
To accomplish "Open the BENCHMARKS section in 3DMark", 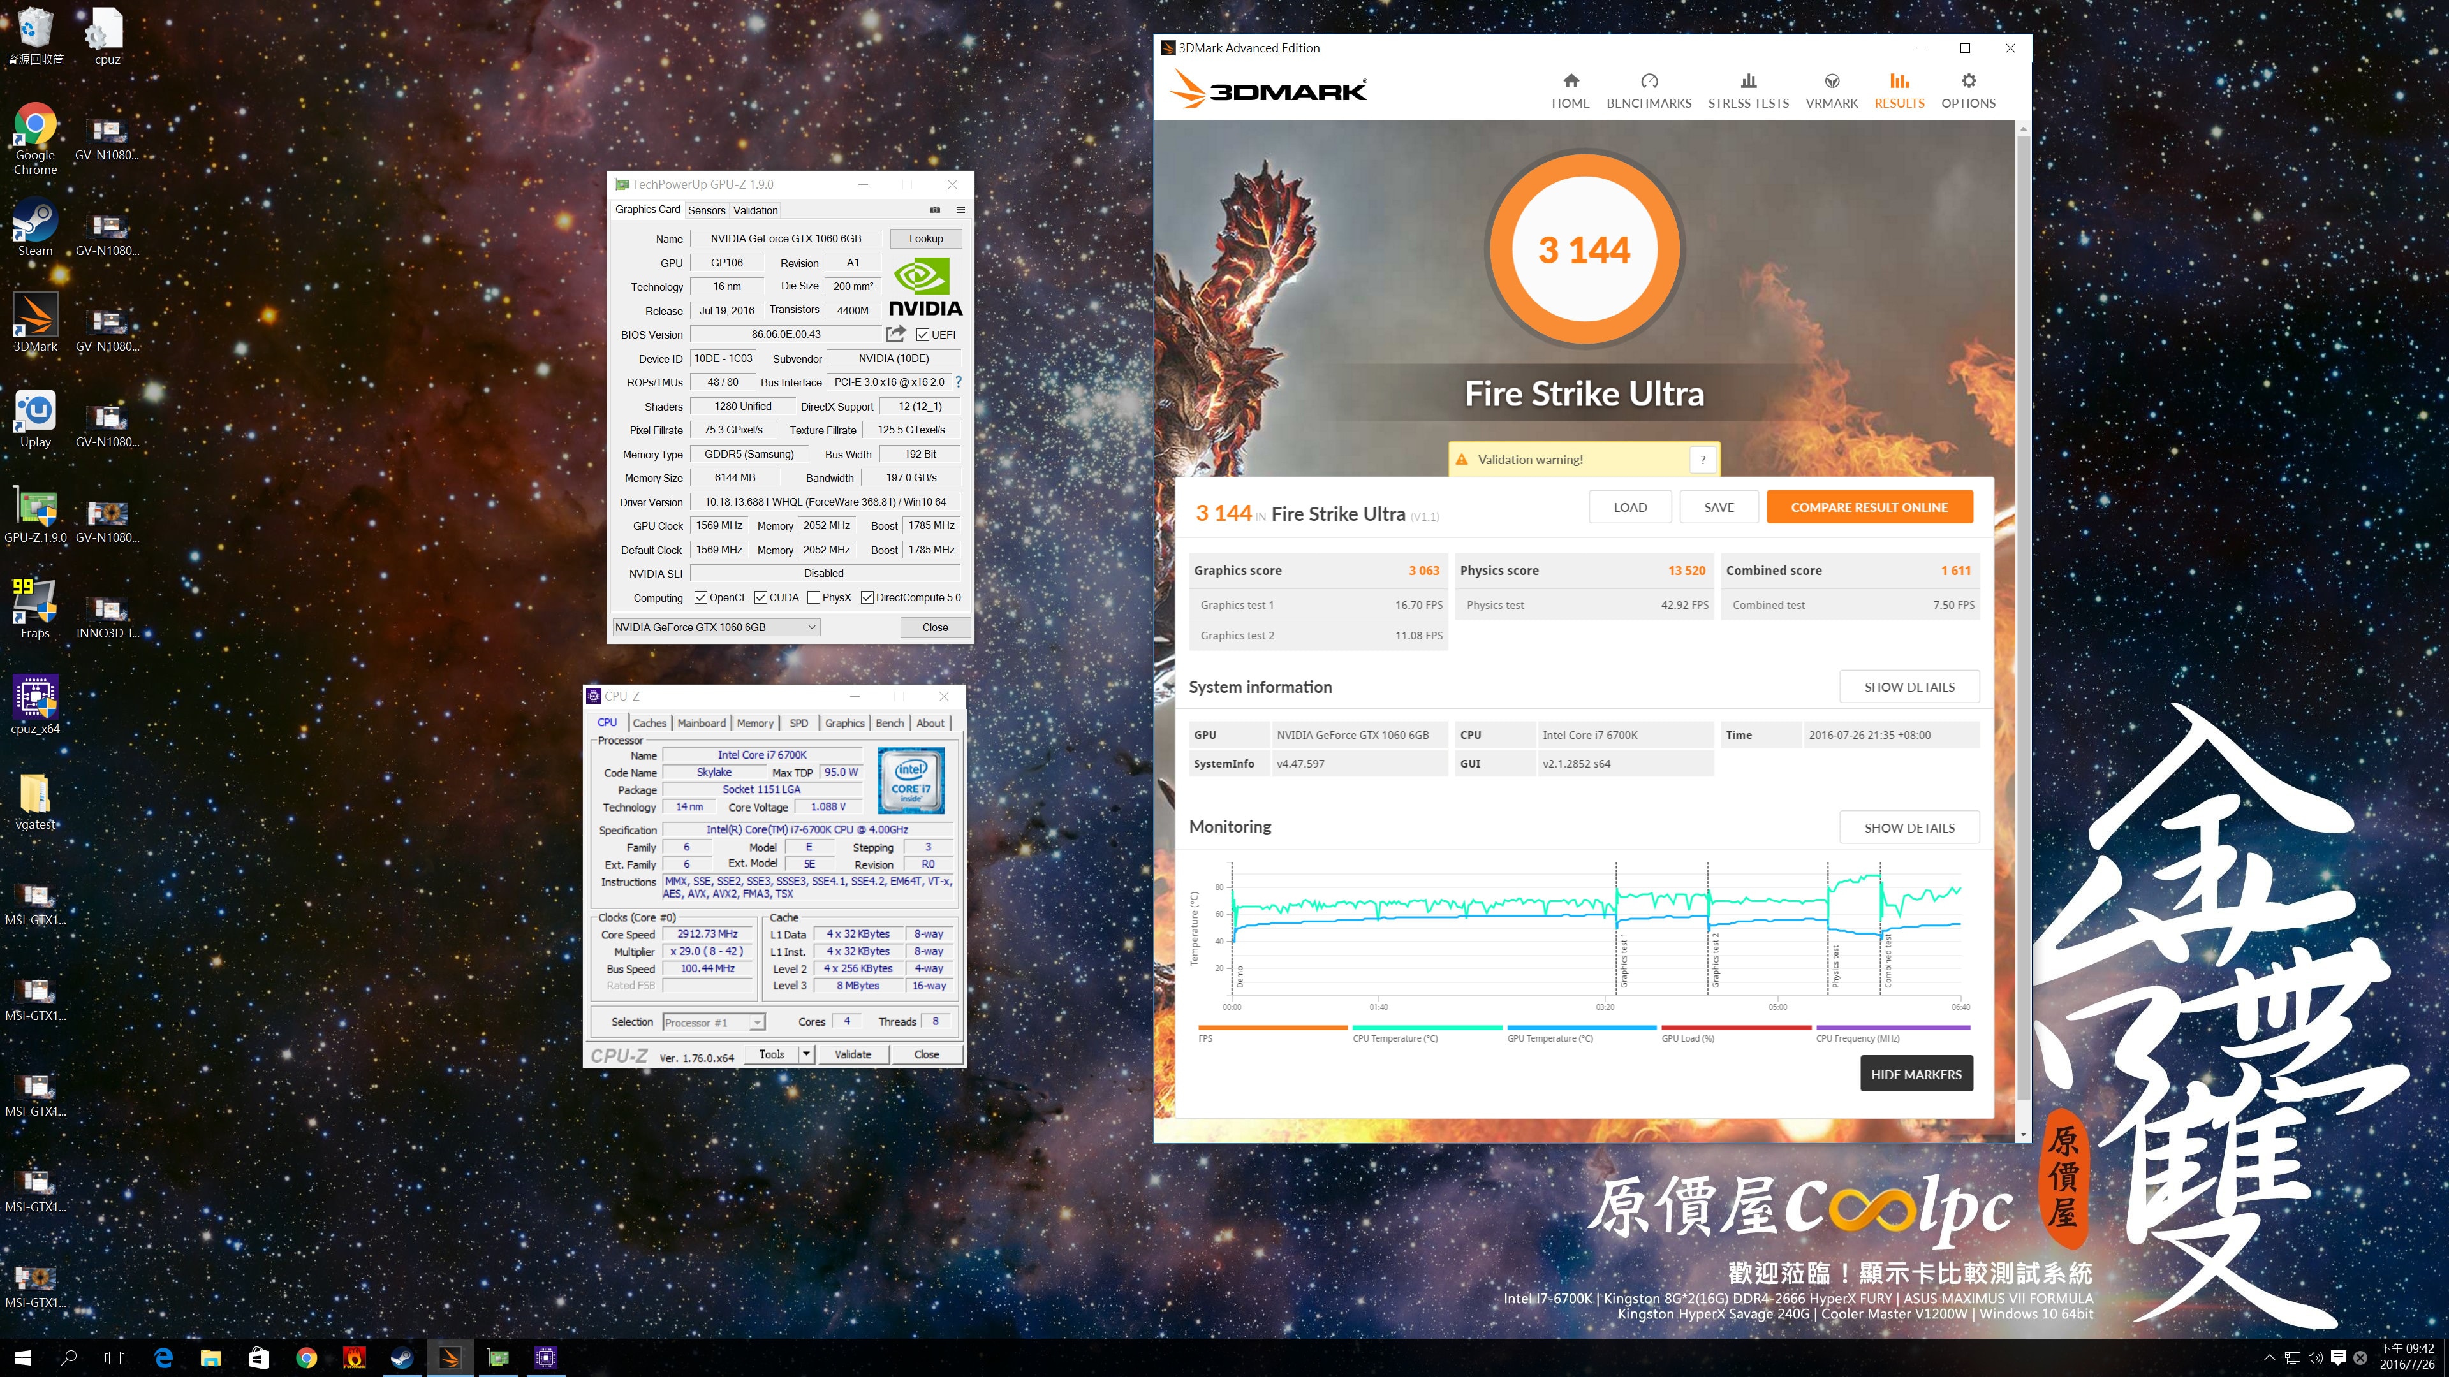I will [x=1649, y=91].
